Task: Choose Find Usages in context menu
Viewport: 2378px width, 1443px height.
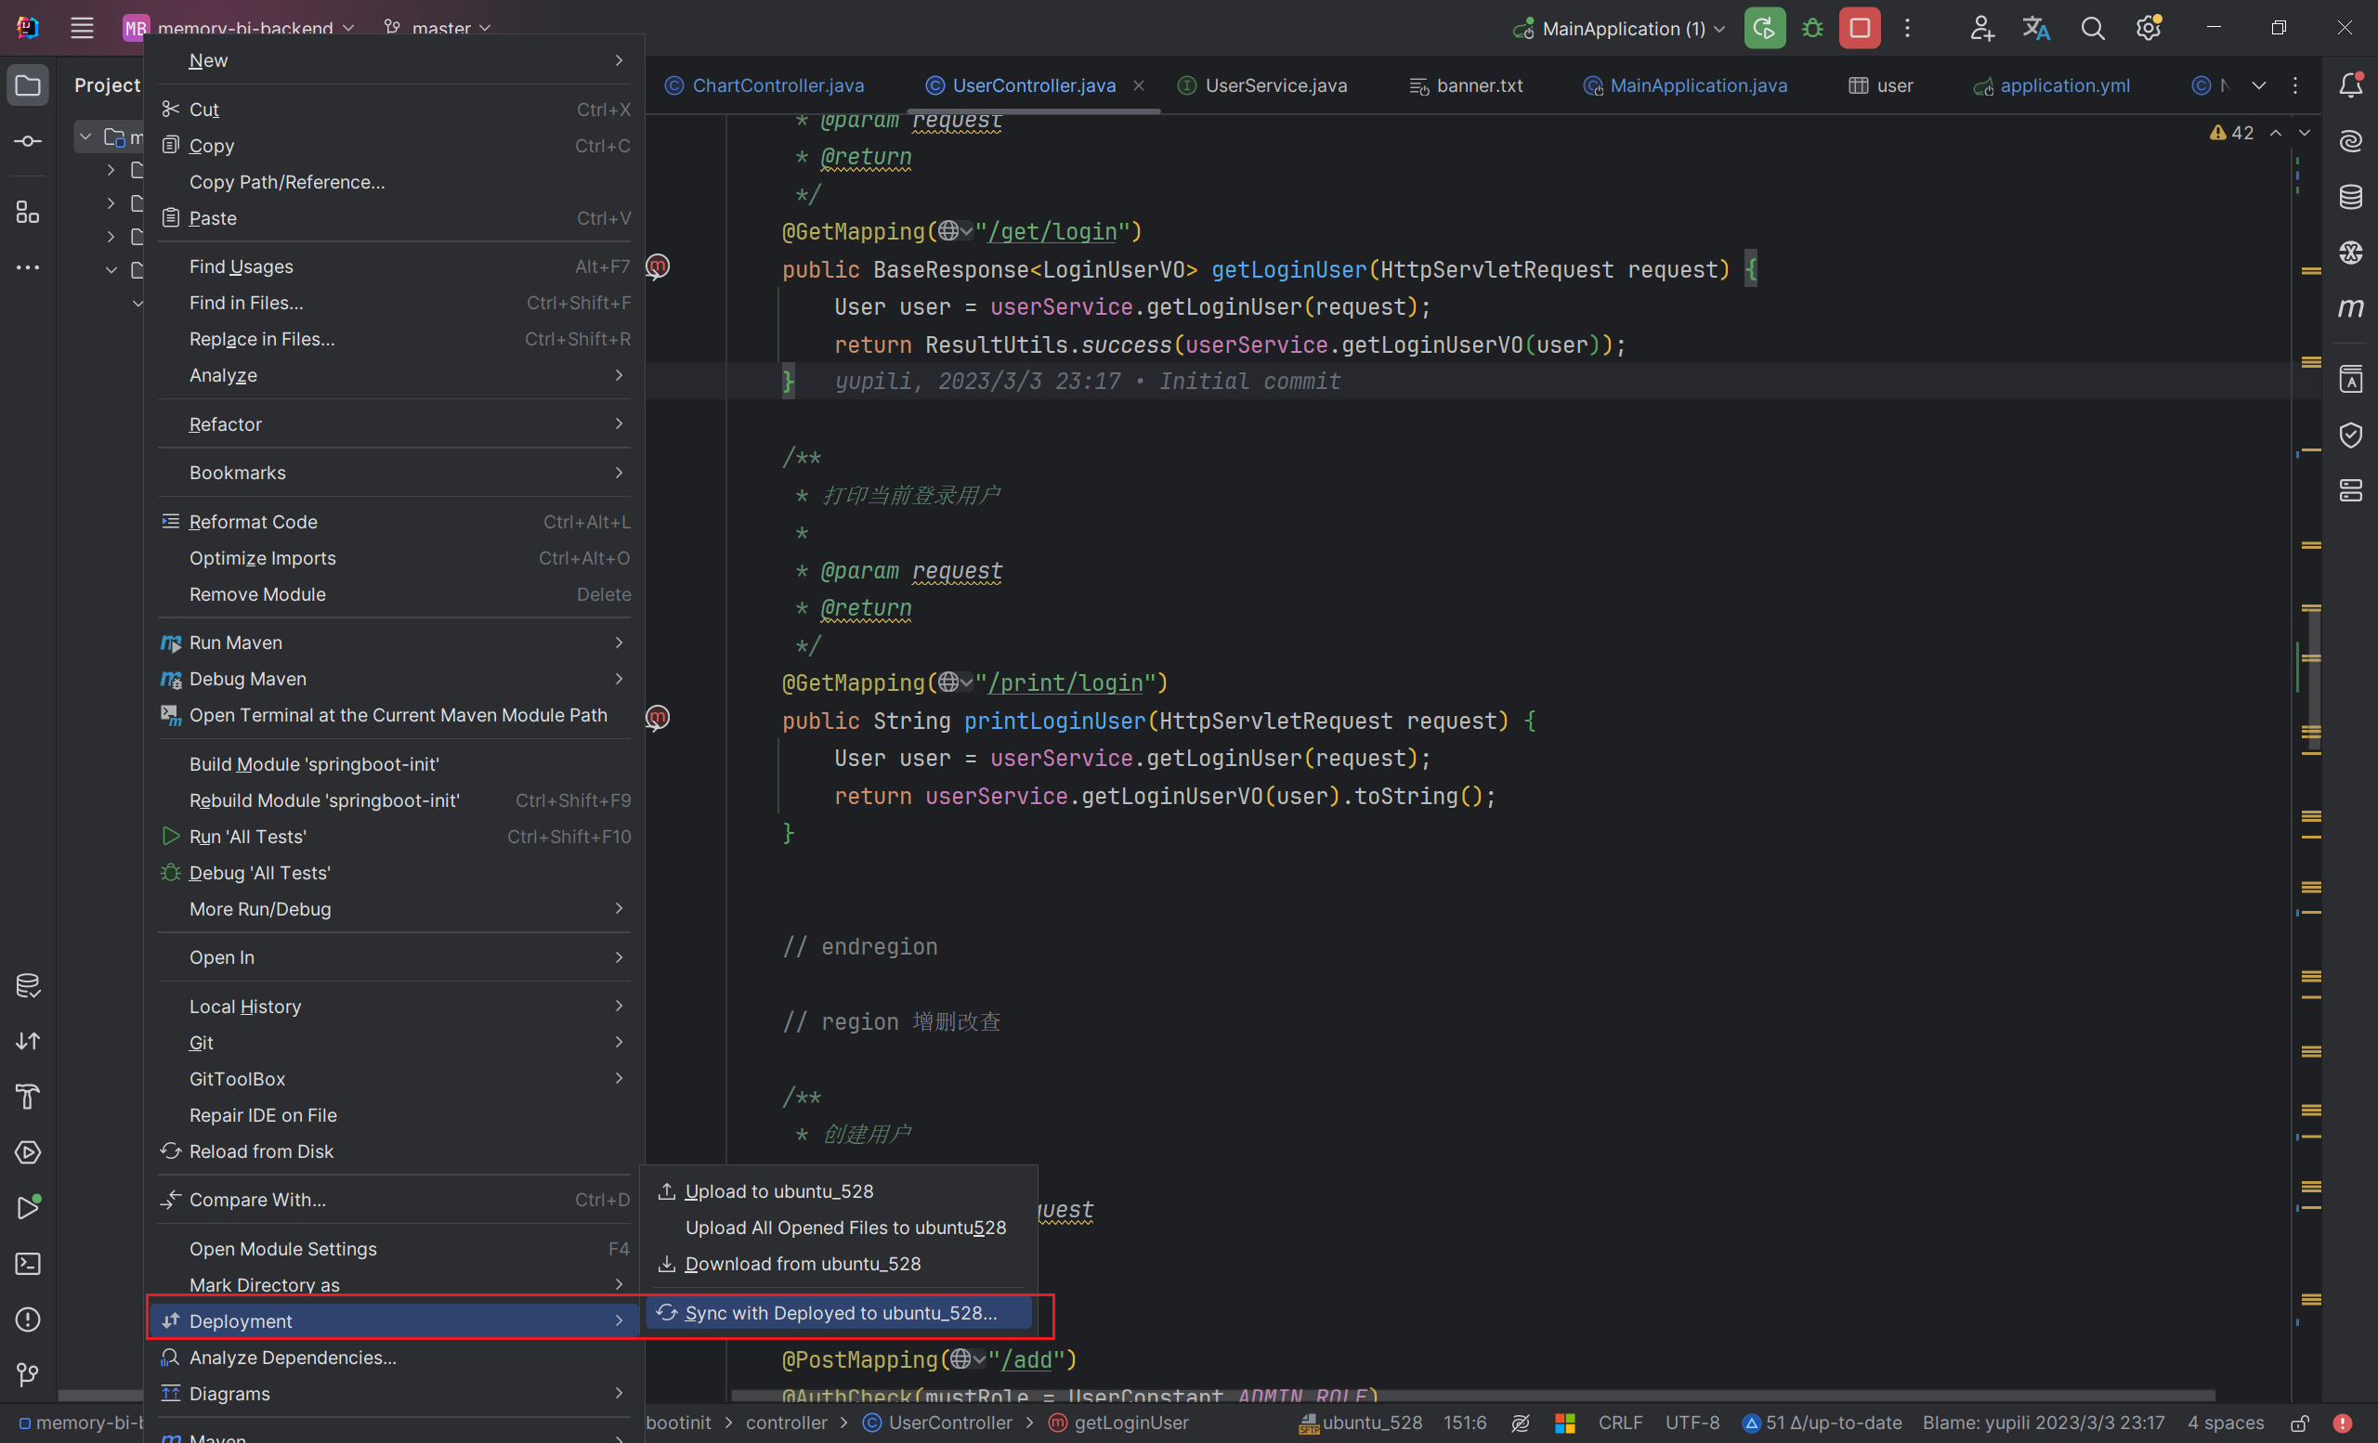Action: click(x=395, y=267)
